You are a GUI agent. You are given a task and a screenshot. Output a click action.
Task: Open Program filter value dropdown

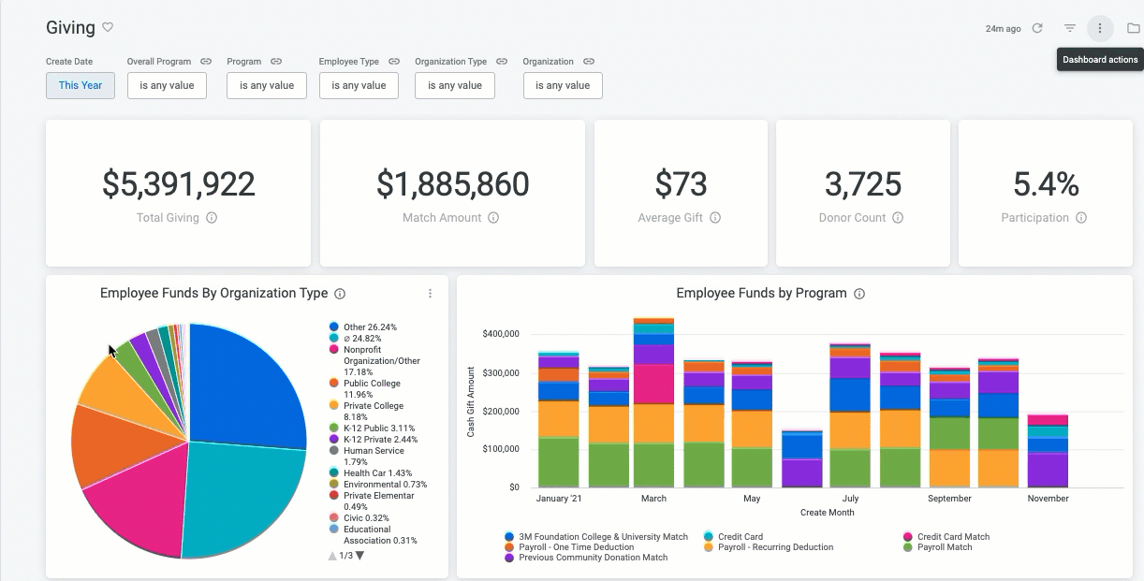[x=267, y=85]
